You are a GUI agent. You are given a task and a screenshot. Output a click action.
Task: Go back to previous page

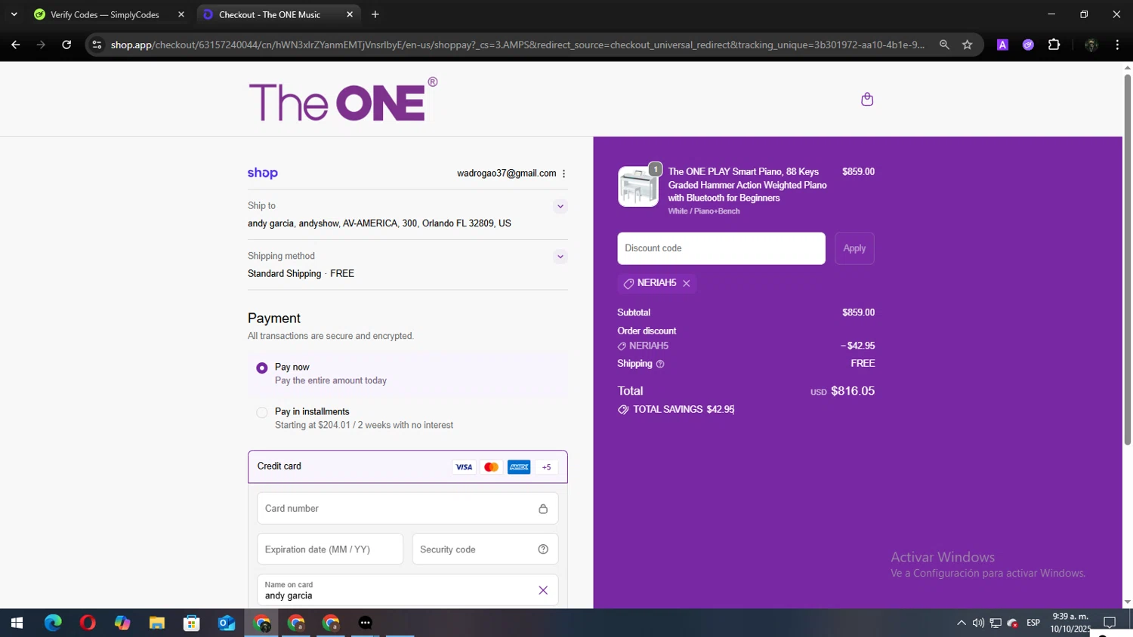click(x=16, y=45)
